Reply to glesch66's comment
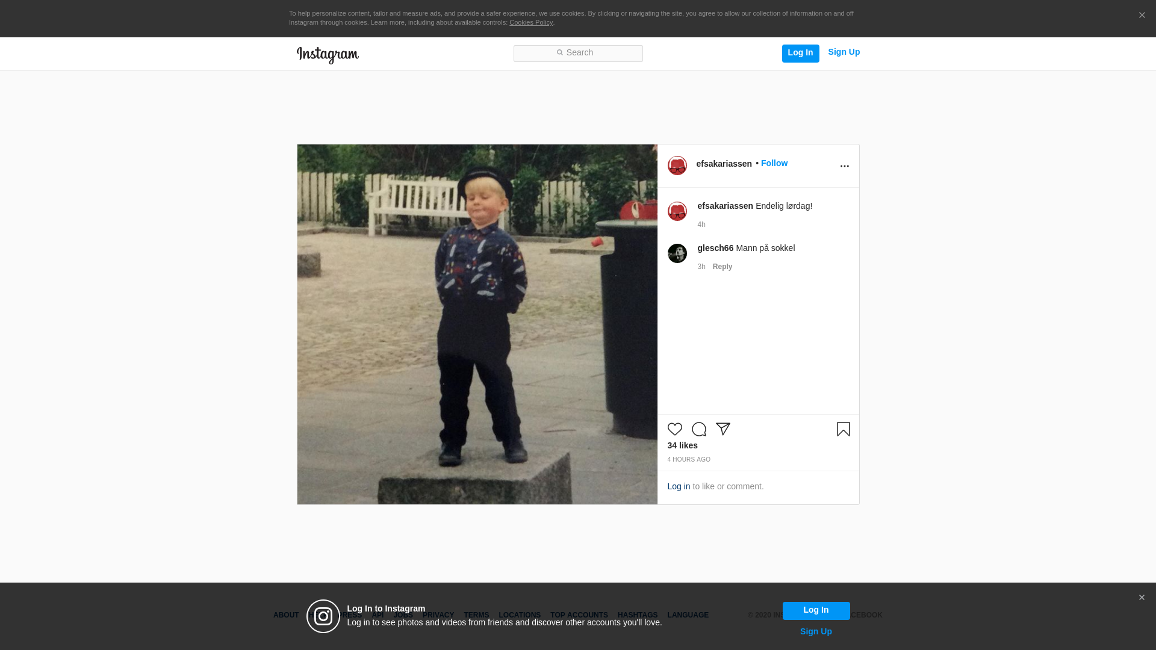Image resolution: width=1156 pixels, height=650 pixels. (x=722, y=267)
